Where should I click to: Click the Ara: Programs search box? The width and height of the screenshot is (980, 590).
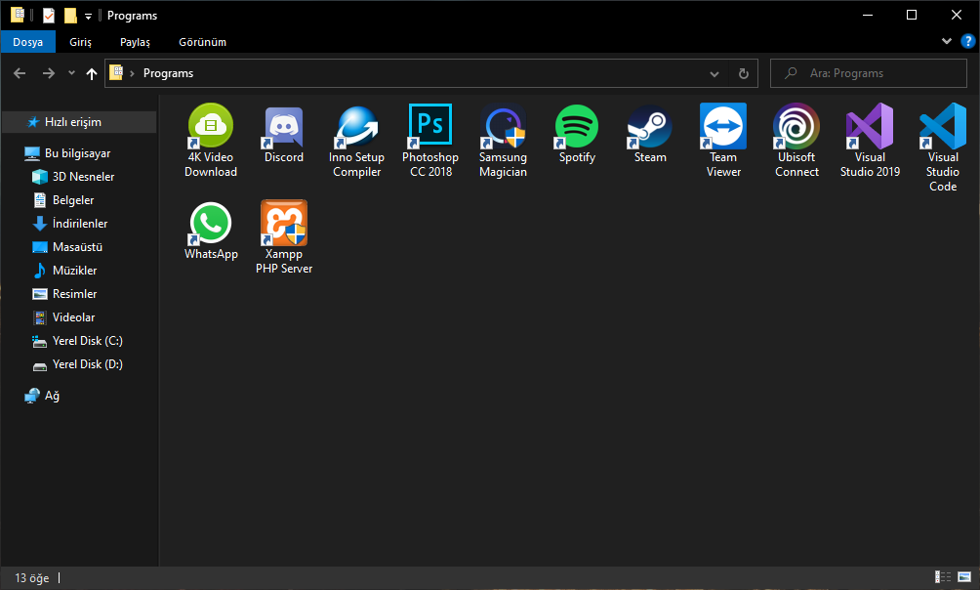(x=869, y=73)
